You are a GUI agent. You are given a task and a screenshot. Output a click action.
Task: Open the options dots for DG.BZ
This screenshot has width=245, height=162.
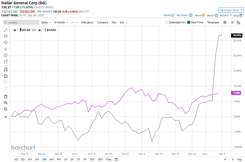coord(18,29)
